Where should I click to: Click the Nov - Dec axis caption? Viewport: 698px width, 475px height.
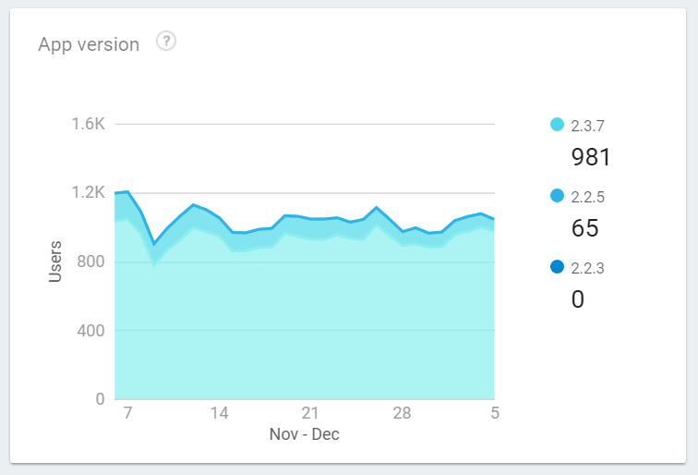[x=305, y=433]
